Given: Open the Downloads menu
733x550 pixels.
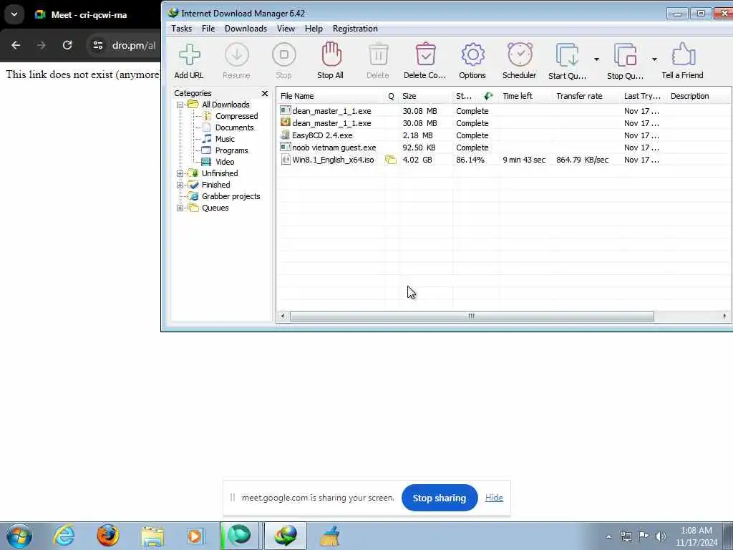Looking at the screenshot, I should [246, 29].
